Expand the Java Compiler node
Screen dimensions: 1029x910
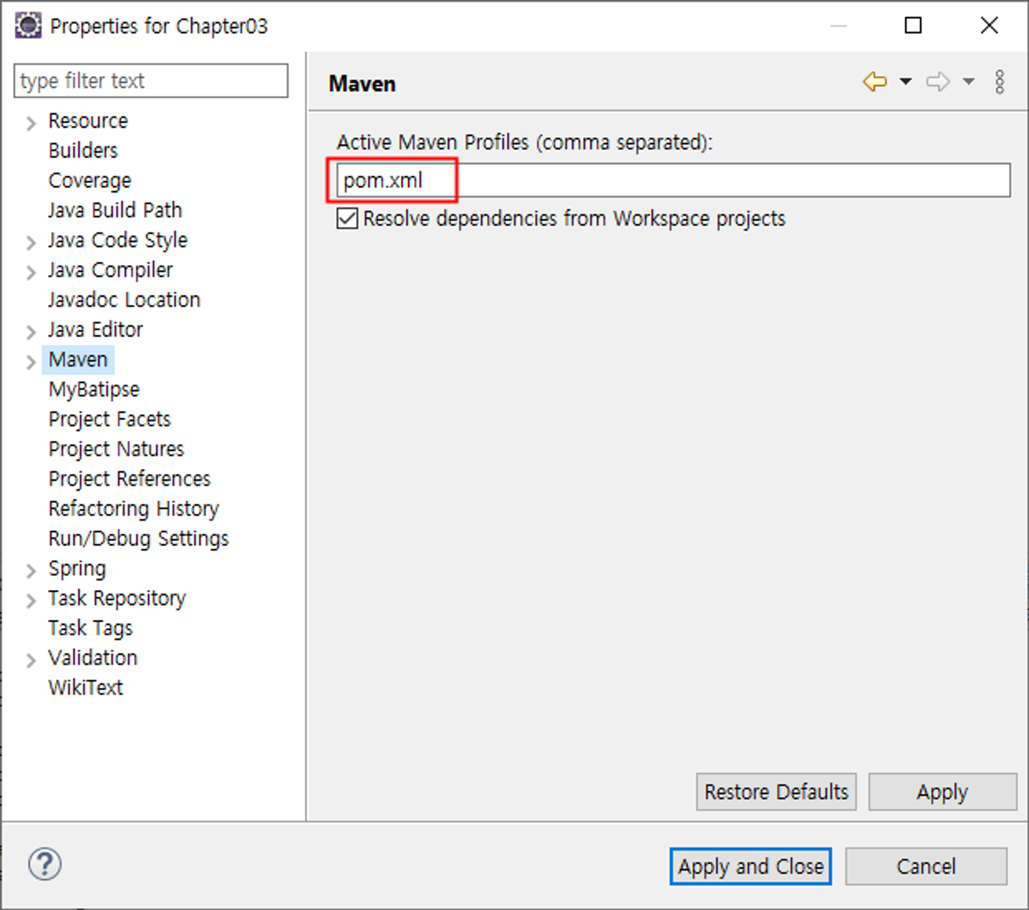tap(31, 272)
